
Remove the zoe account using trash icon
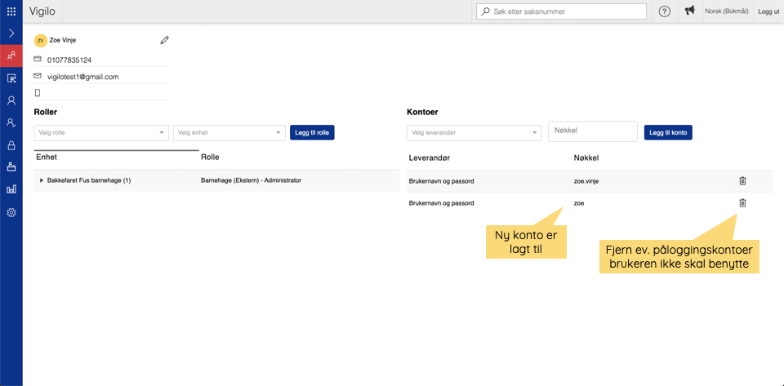pos(742,203)
